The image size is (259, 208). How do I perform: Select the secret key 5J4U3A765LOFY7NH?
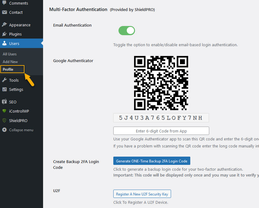tap(161, 118)
